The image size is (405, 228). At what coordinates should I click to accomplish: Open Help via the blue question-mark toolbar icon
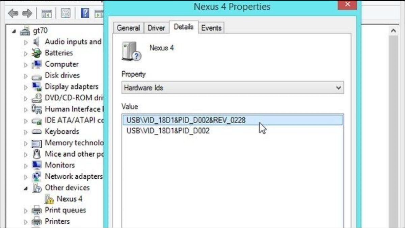point(85,14)
